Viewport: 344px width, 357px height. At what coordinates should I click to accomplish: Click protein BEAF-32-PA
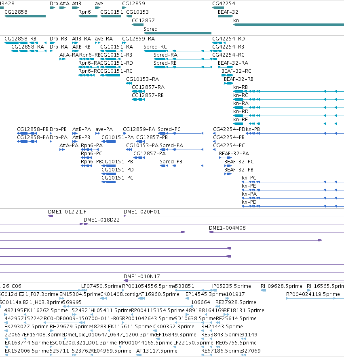pyautogui.click(x=226, y=158)
